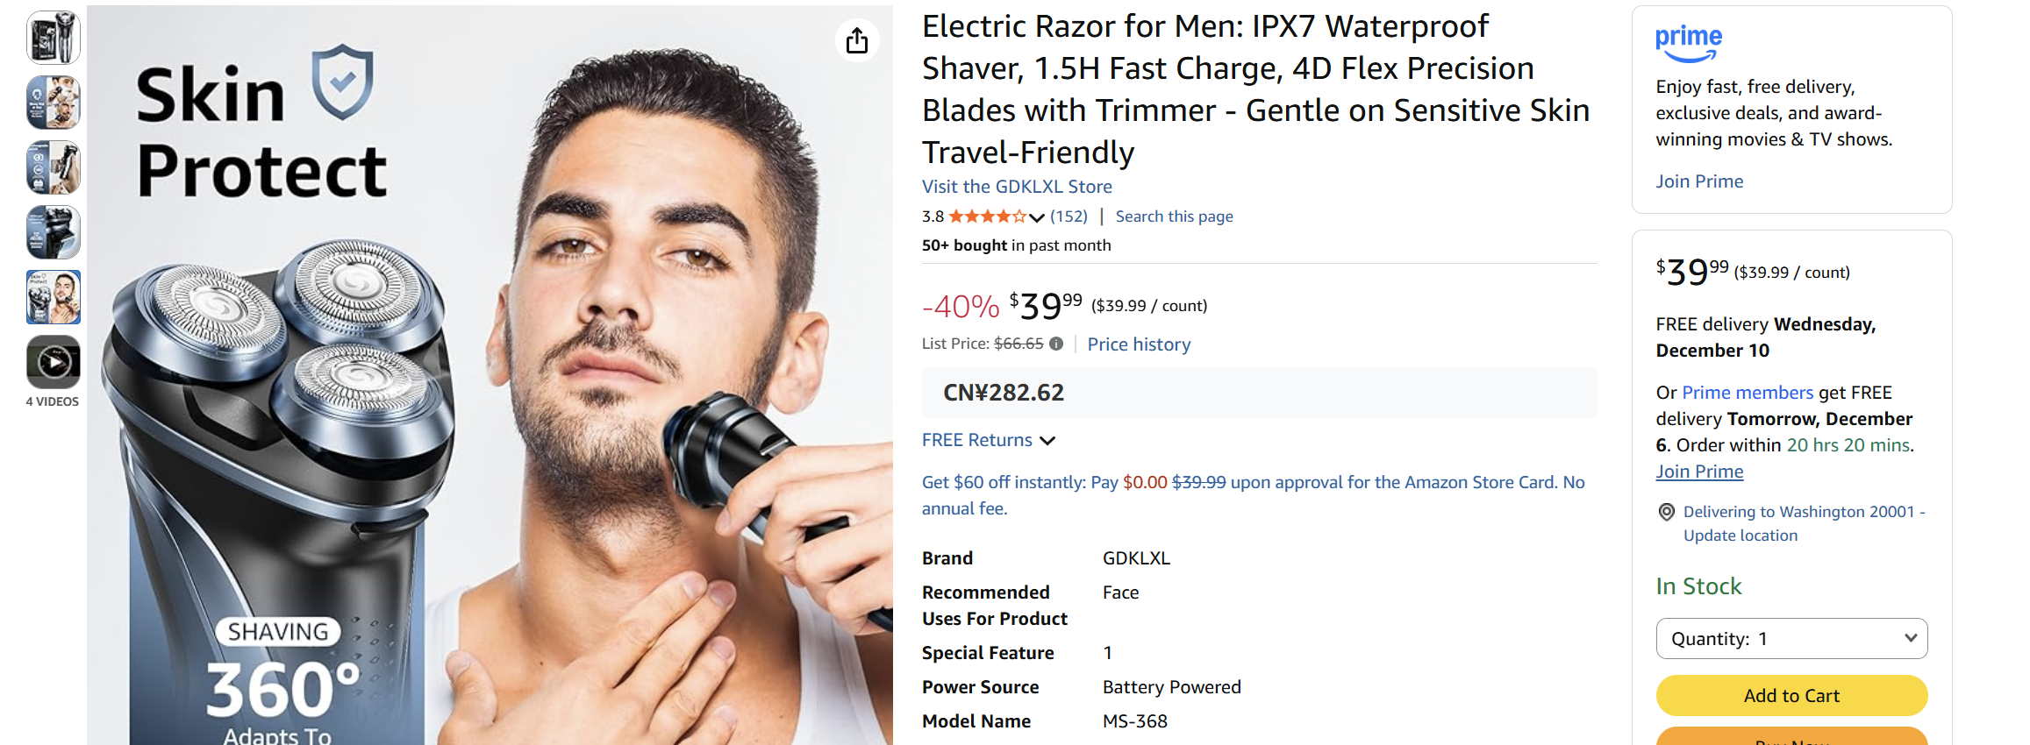This screenshot has height=745, width=2030.
Task: Click the play icon on the 4 VIDEOS thumbnail
Action: 53,360
